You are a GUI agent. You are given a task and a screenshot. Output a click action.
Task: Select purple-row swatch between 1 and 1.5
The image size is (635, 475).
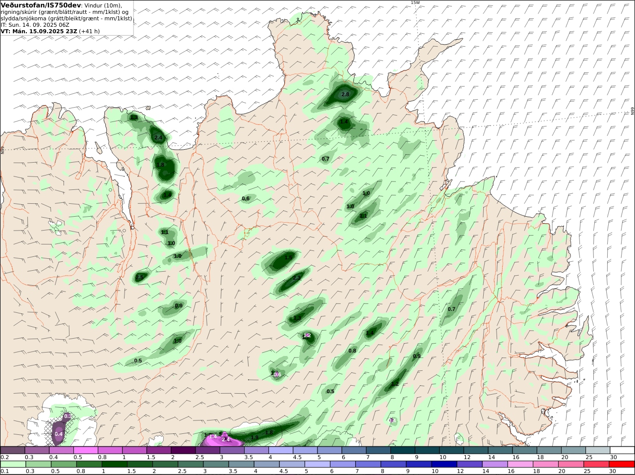tap(134, 450)
